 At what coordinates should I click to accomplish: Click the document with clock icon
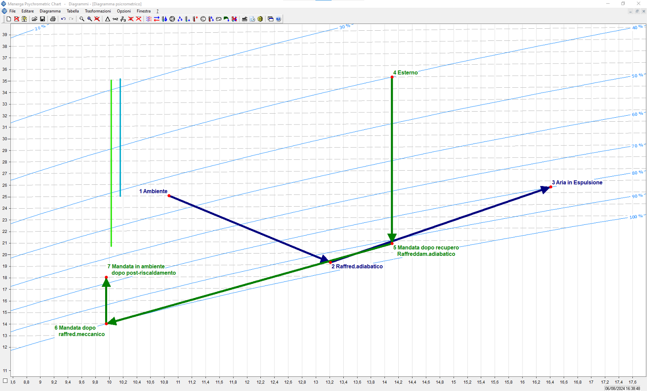[x=252, y=19]
